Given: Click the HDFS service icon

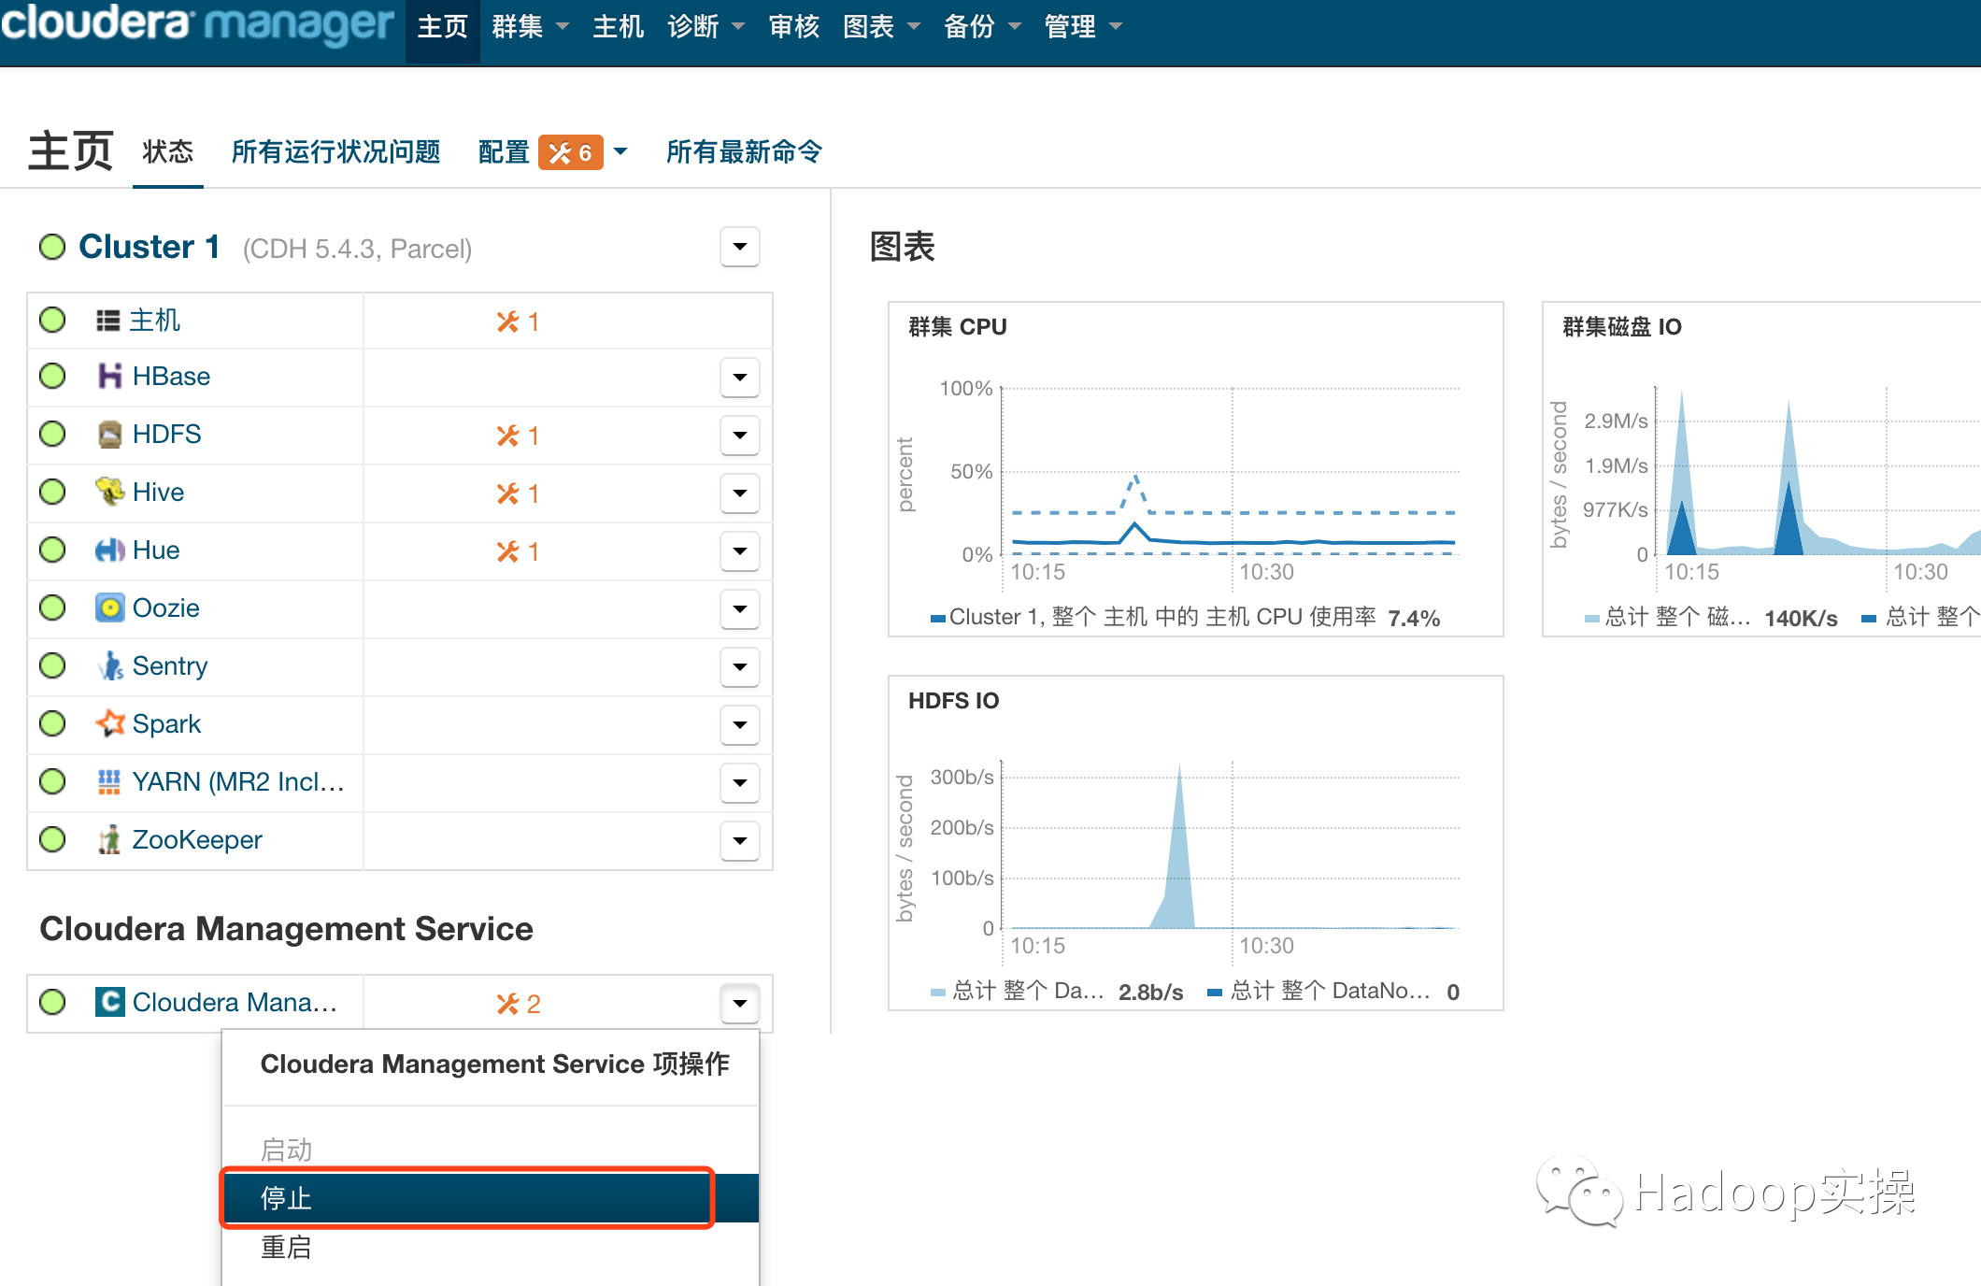Looking at the screenshot, I should 109,434.
